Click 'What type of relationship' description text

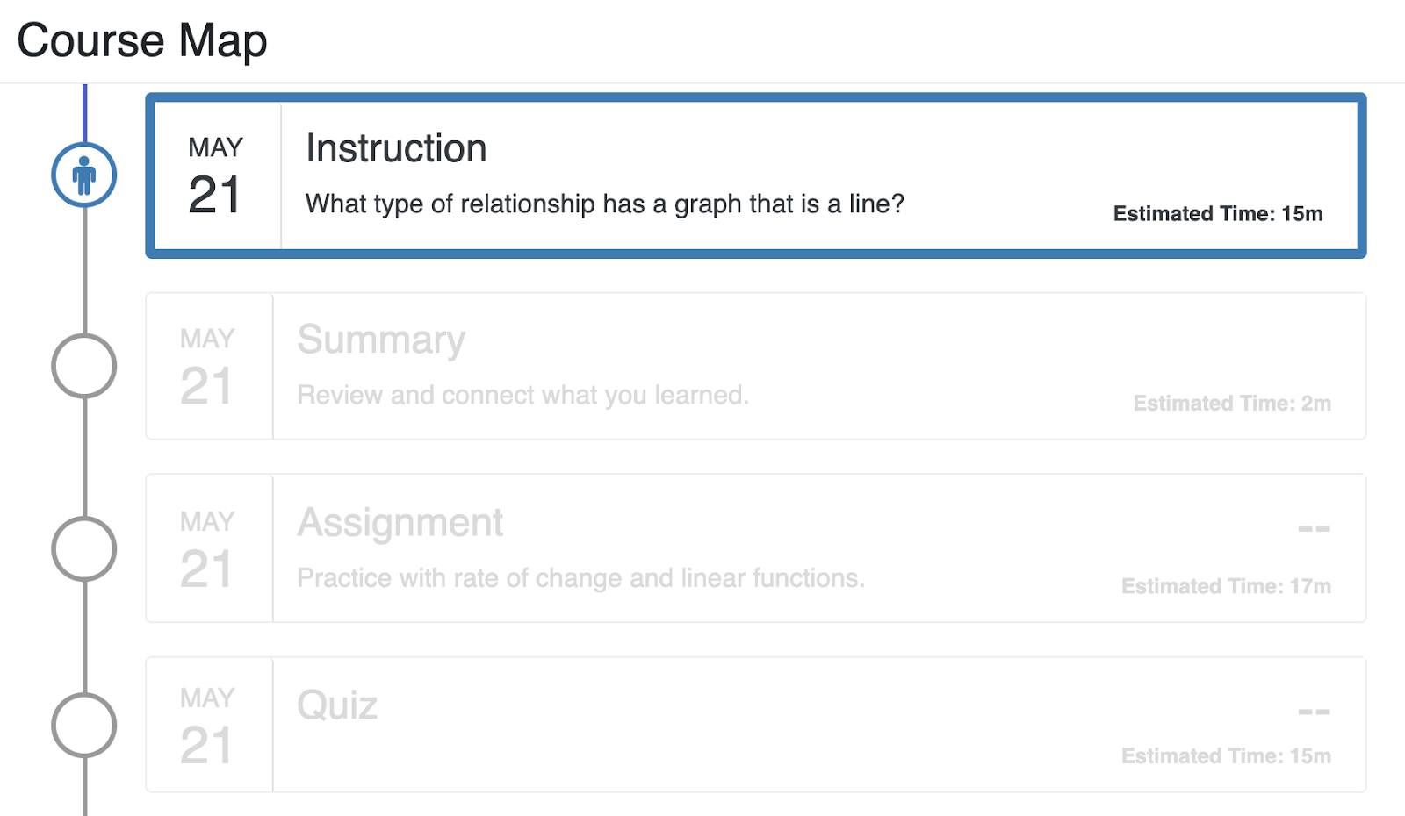(604, 204)
